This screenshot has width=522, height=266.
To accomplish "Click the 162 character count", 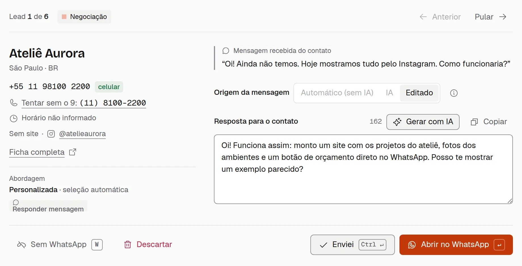I will pos(376,121).
